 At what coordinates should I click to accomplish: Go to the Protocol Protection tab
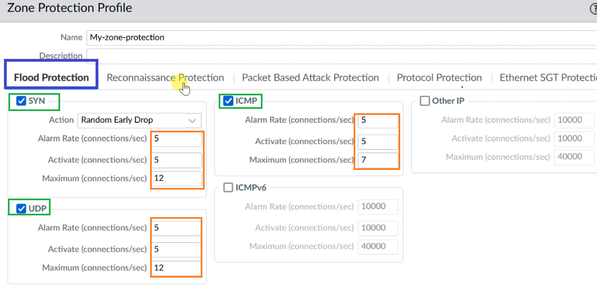pyautogui.click(x=440, y=78)
